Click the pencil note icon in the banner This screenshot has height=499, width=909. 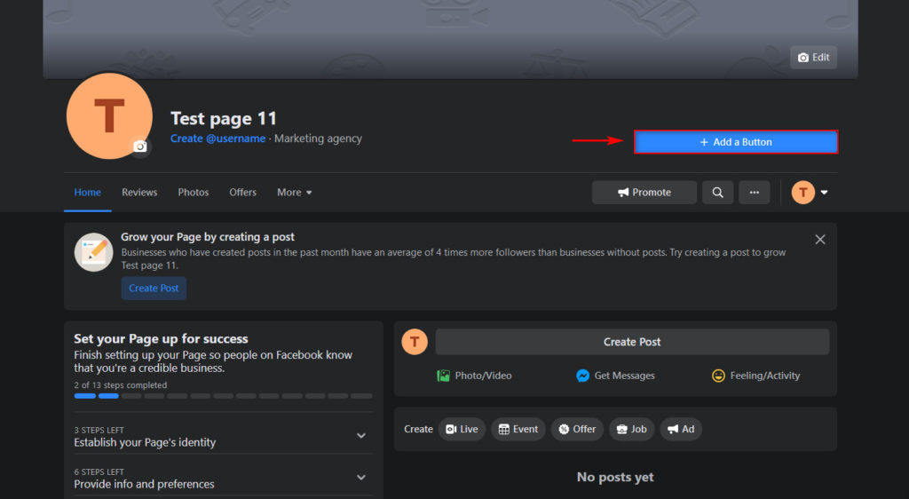click(94, 252)
